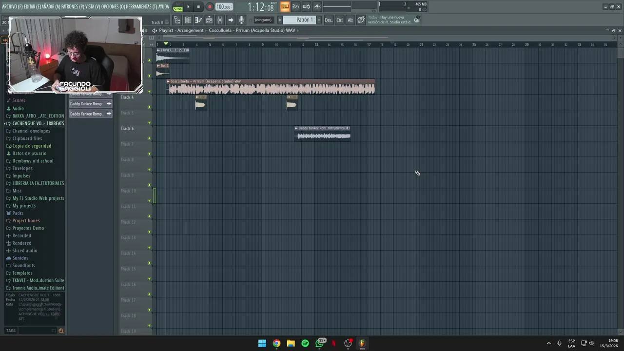The image size is (624, 351).
Task: Open the VISTA menu
Action: (x=92, y=7)
